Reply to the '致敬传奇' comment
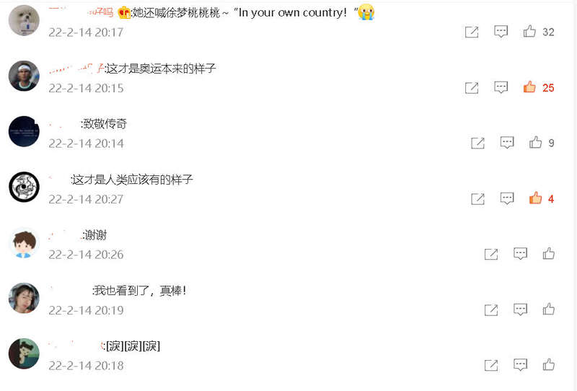577x391 pixels. (x=507, y=143)
